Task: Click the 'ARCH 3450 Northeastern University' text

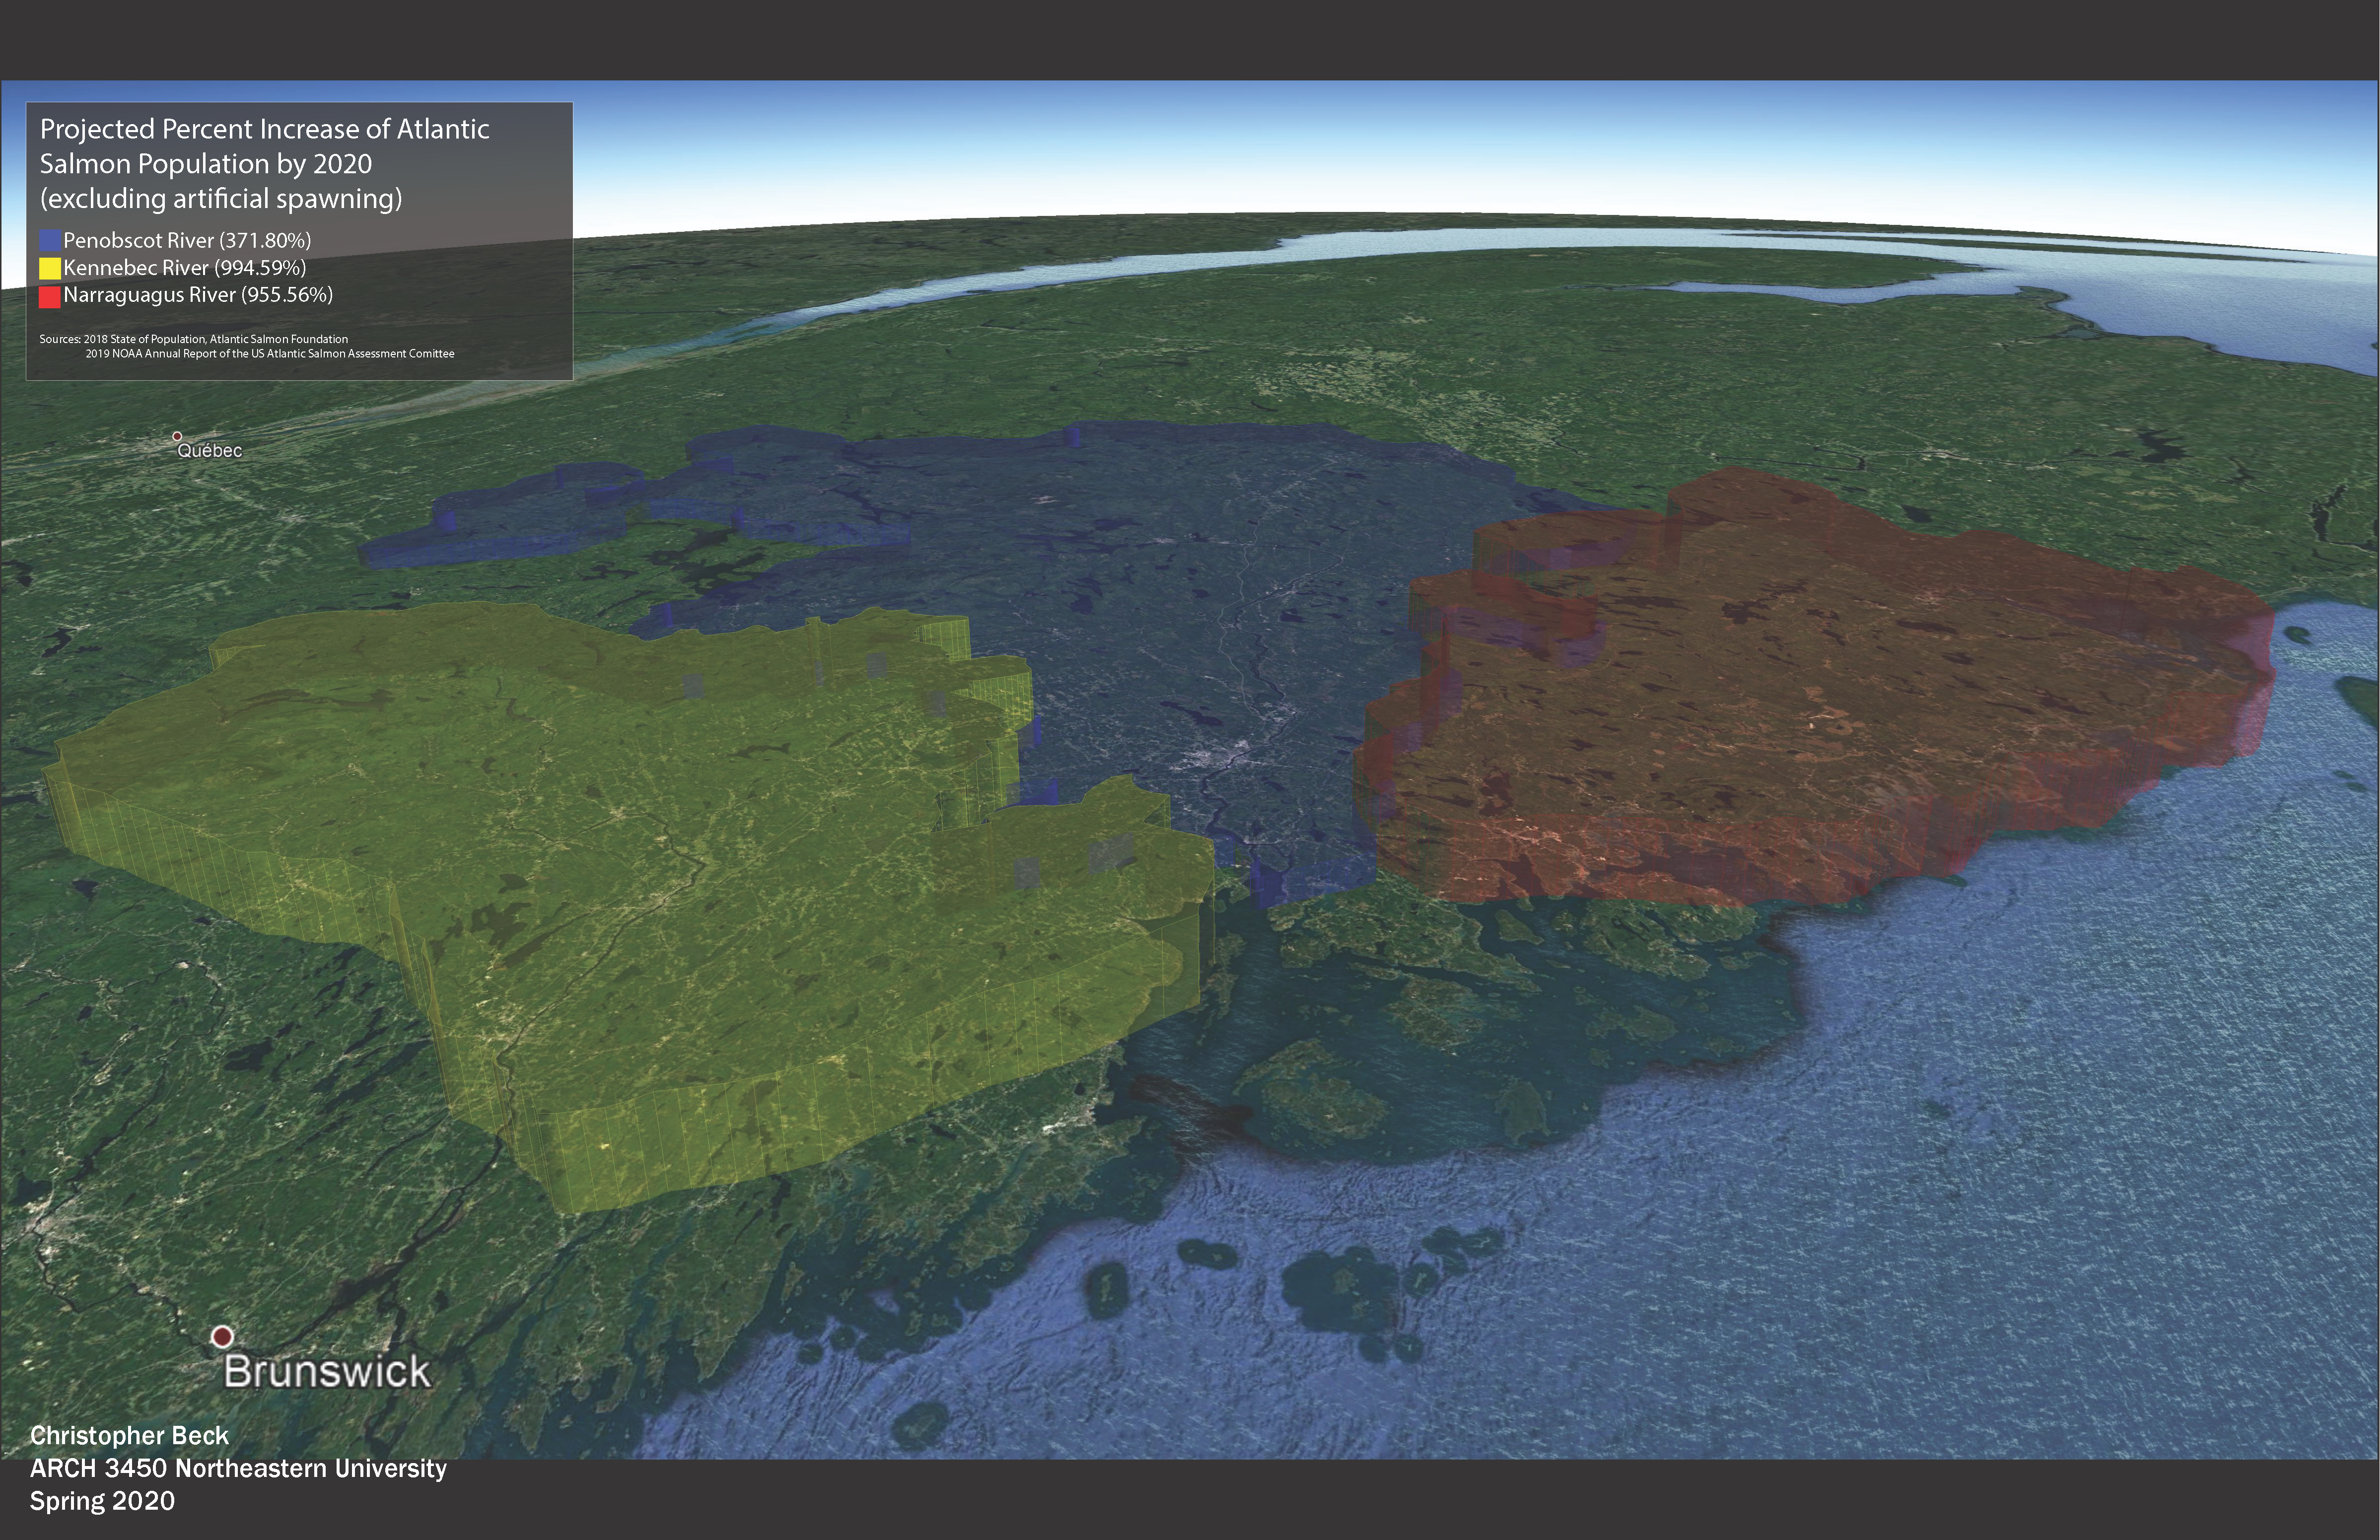Action: click(x=238, y=1468)
